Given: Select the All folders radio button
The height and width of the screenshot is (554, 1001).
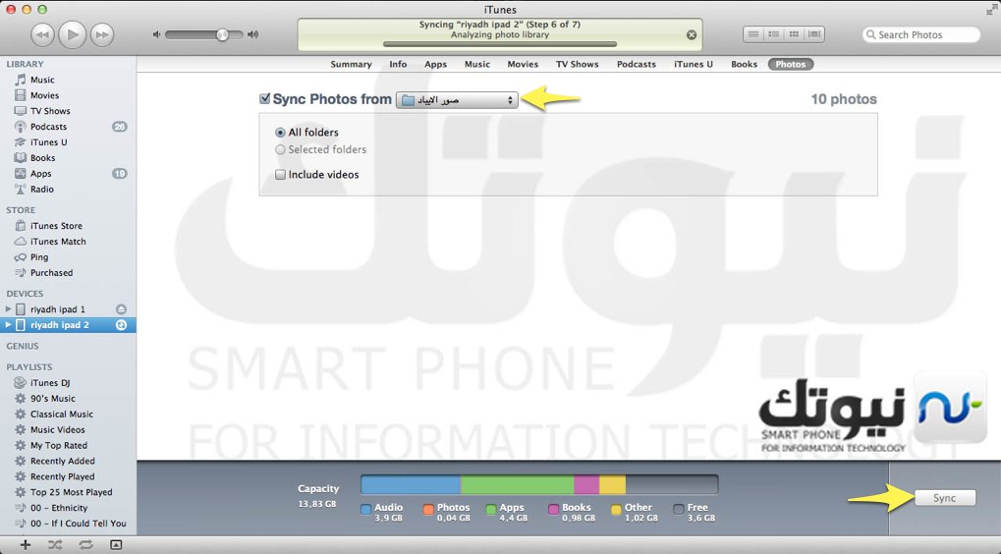Looking at the screenshot, I should click(280, 133).
